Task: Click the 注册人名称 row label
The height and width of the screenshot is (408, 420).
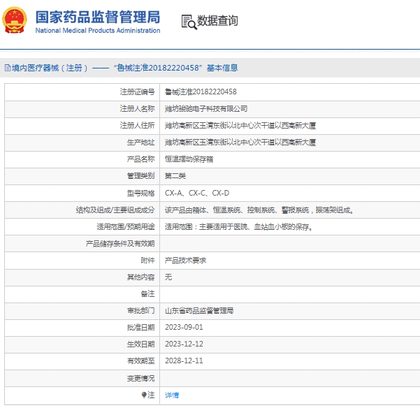Action: [137, 109]
